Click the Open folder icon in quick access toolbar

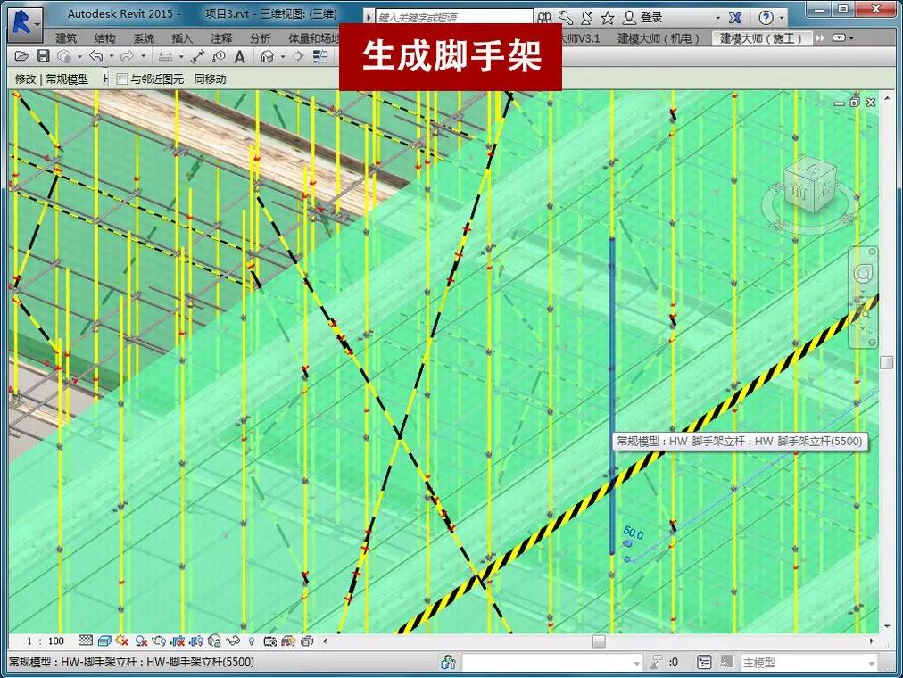(22, 56)
